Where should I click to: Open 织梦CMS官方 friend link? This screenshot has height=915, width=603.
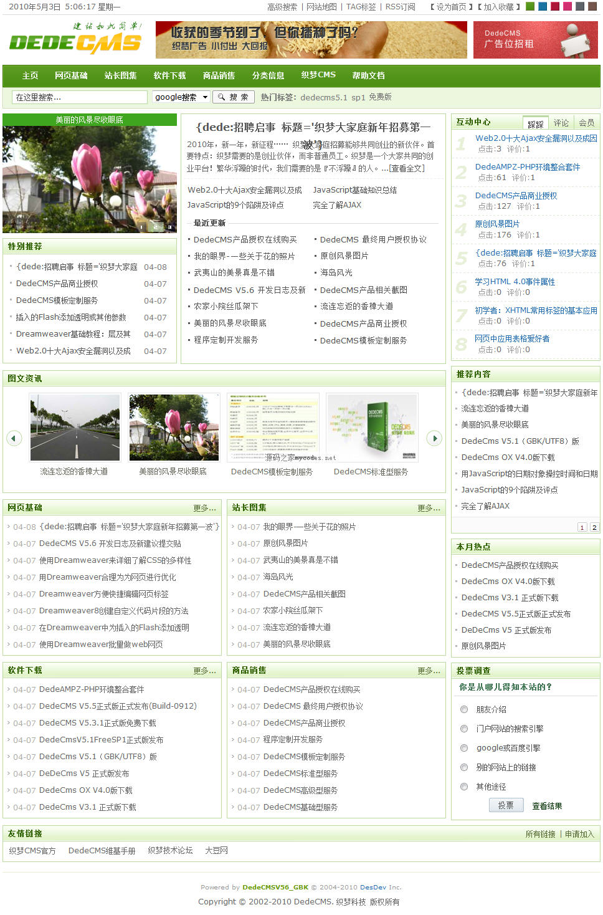tap(32, 851)
